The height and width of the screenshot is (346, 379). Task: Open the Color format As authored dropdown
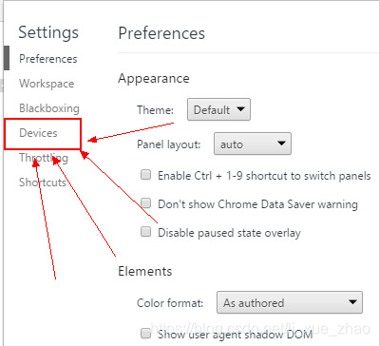coord(290,302)
